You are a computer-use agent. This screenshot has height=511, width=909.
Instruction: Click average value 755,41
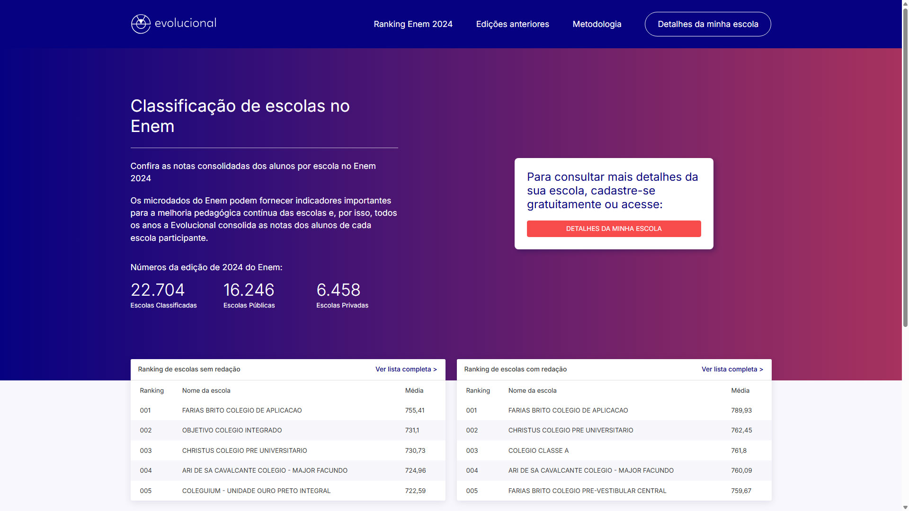tap(414, 410)
